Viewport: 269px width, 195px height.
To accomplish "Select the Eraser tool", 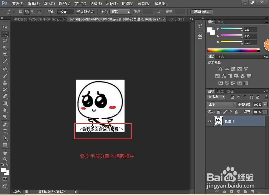I will 5,96.
